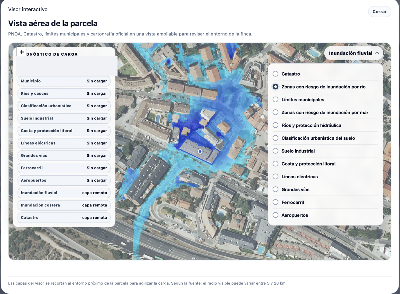Select the Grandes vías radio option
The width and height of the screenshot is (400, 294).
(x=275, y=189)
